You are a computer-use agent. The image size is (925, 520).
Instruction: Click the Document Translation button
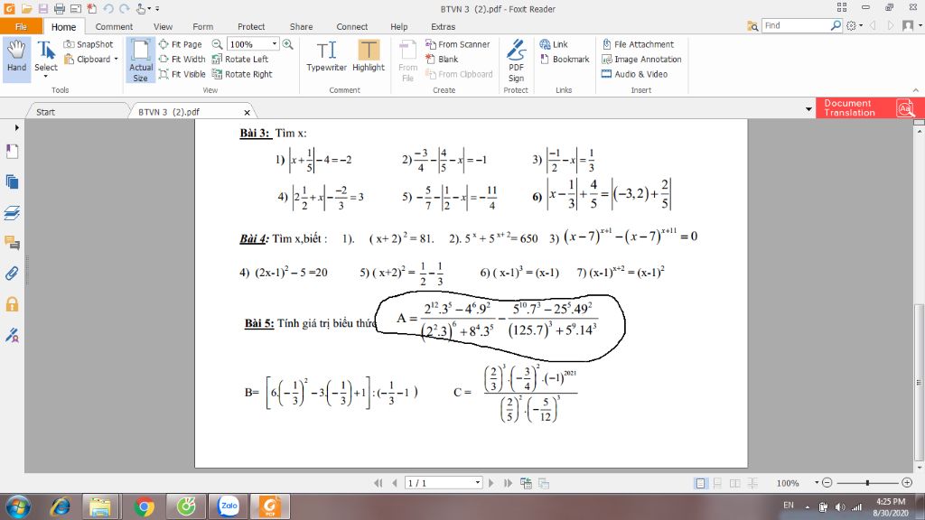click(x=870, y=108)
